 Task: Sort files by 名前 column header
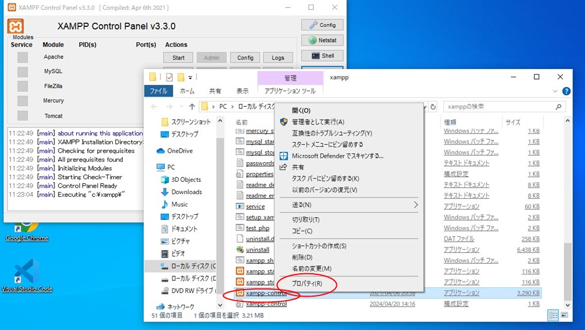[242, 122]
